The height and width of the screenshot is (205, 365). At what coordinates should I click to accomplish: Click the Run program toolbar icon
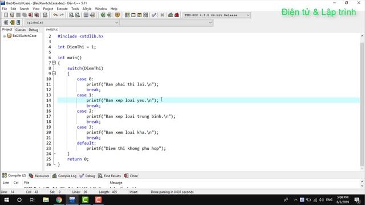133,15
